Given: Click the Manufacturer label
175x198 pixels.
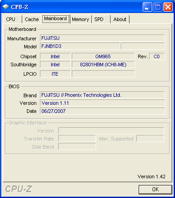Looking at the screenshot, I should coord(22,39).
